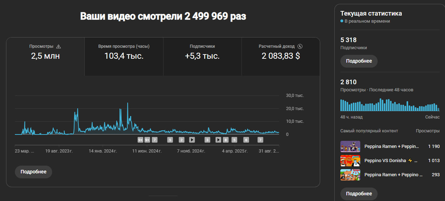Click the play-icon marker adjacent to the 8 badge
The width and height of the screenshot is (445, 201).
[x=218, y=140]
